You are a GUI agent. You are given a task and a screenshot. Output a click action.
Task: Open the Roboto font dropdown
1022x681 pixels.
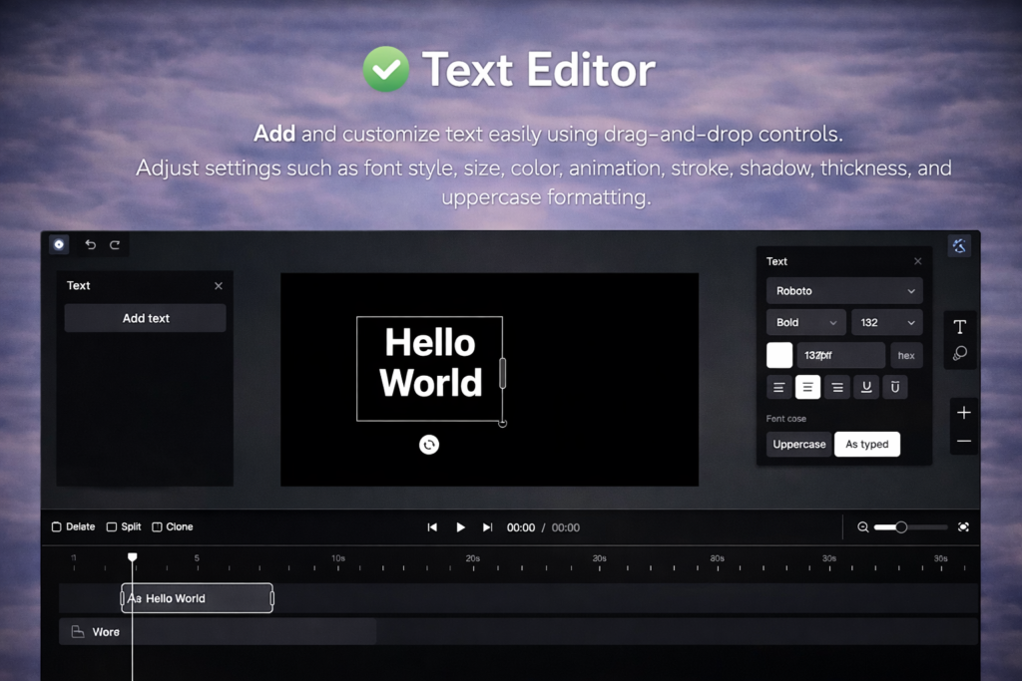[x=844, y=291]
